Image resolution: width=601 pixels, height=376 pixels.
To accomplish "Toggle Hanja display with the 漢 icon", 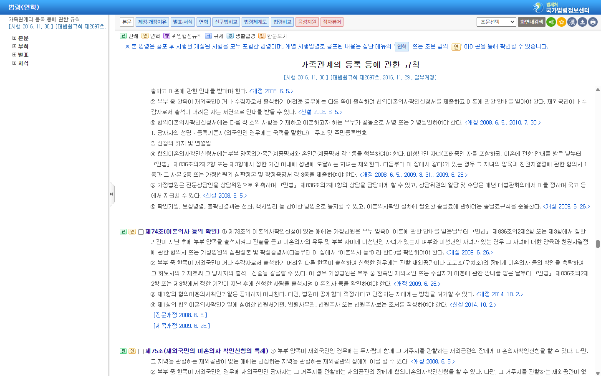I will point(572,22).
